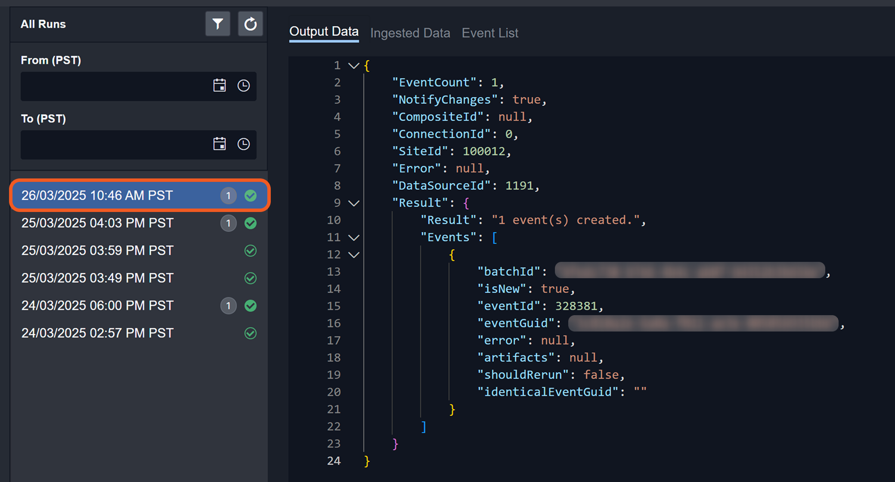Click event count badge on 25/03/2025 04:03 PM run
This screenshot has width=895, height=482.
click(x=228, y=223)
